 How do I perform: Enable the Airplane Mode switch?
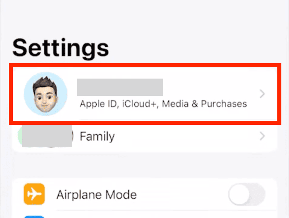tap(246, 195)
